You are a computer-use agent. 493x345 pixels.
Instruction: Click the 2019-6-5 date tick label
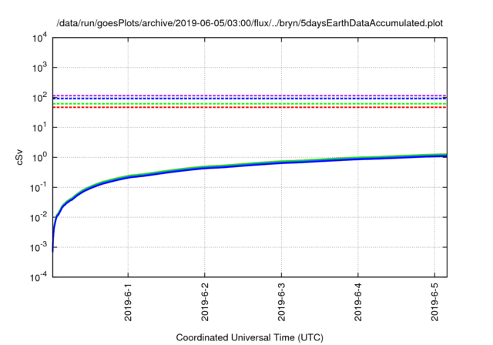pos(434,302)
